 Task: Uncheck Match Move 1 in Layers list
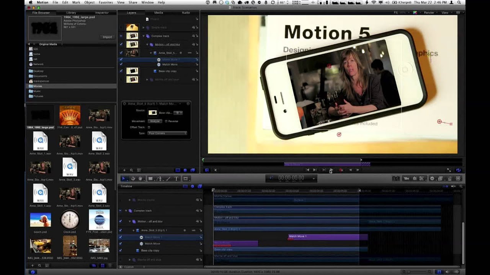[x=121, y=60]
